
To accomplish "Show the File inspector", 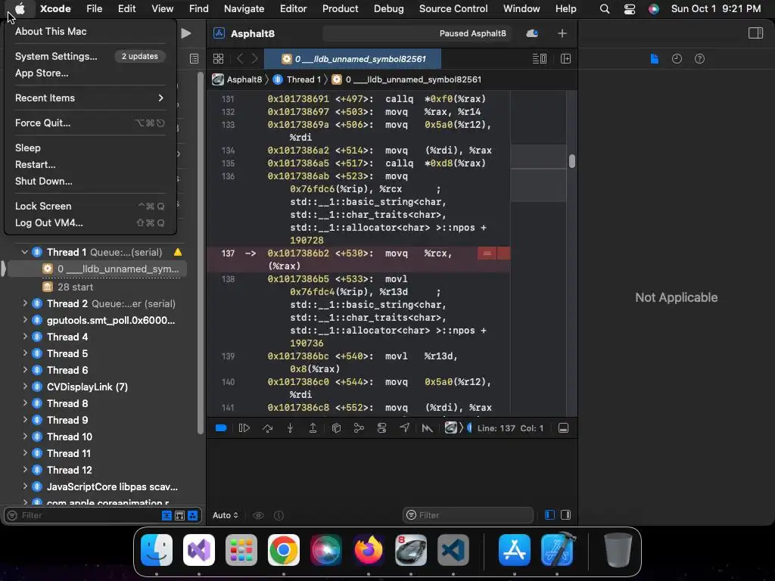I will click(x=655, y=59).
